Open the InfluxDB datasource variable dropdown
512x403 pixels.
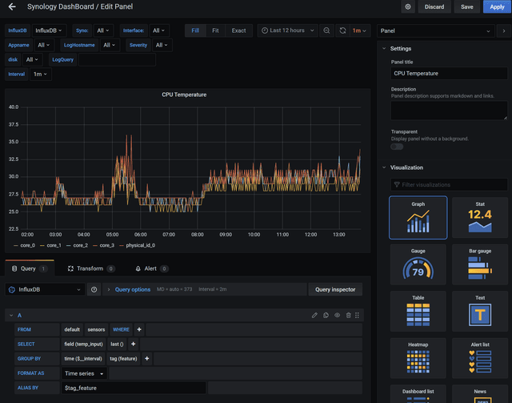point(49,30)
